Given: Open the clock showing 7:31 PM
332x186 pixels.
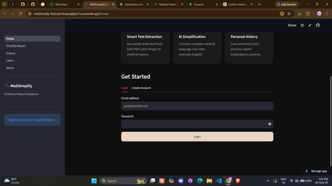Looking at the screenshot, I should point(321,181).
